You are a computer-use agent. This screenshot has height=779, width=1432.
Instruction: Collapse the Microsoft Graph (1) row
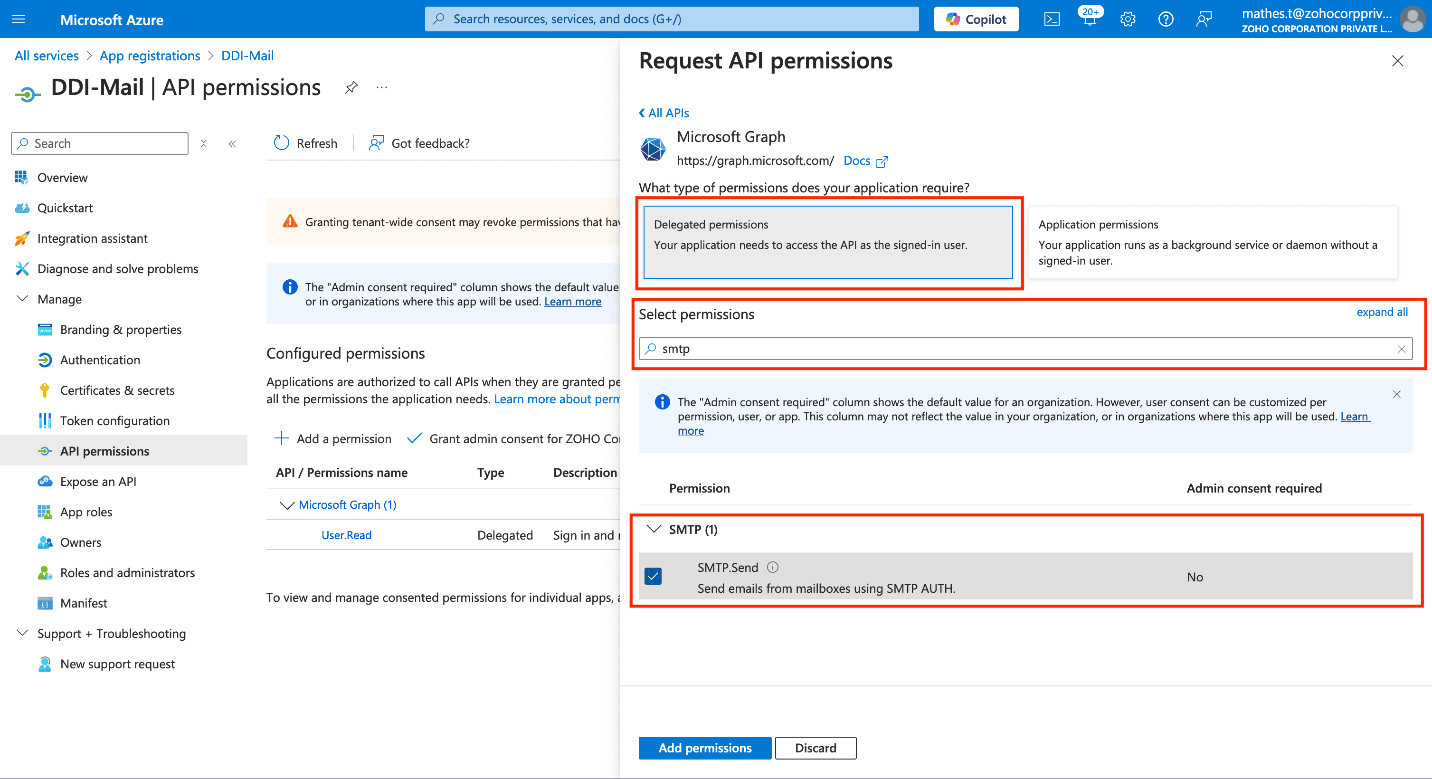tap(286, 505)
